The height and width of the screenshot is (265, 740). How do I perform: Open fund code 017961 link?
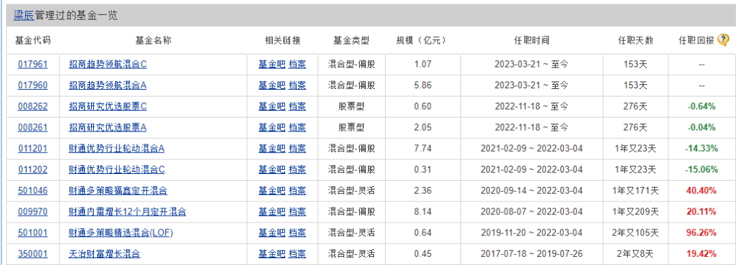pos(33,64)
